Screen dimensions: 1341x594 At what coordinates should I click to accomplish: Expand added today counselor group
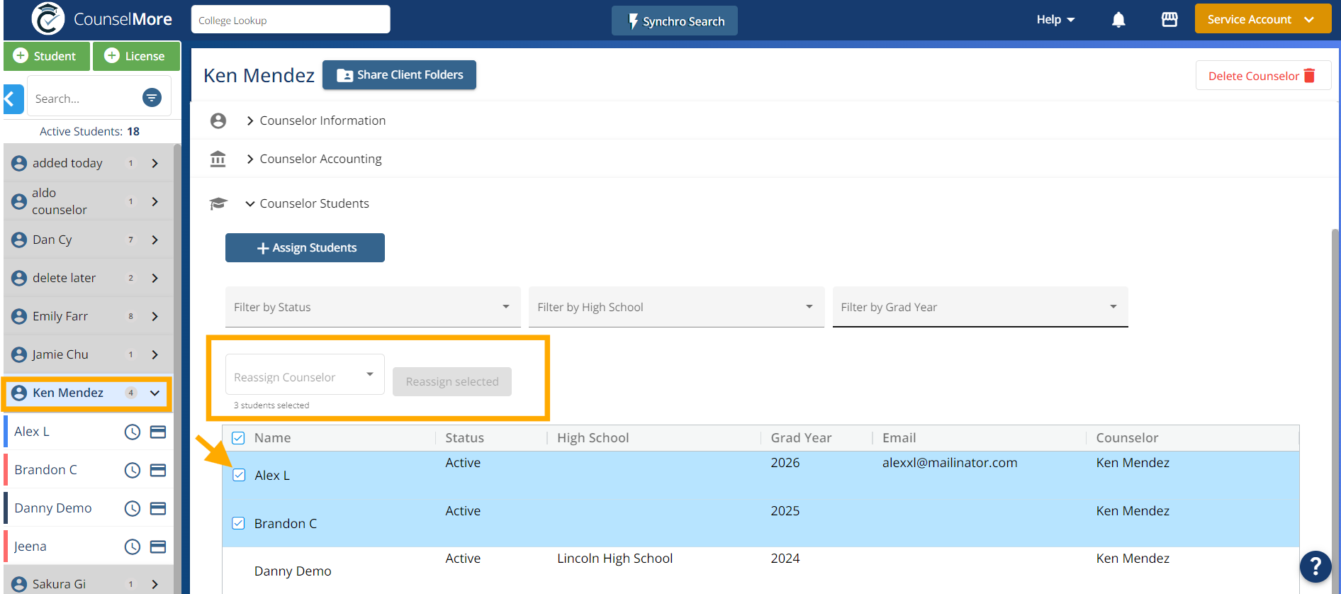click(155, 163)
